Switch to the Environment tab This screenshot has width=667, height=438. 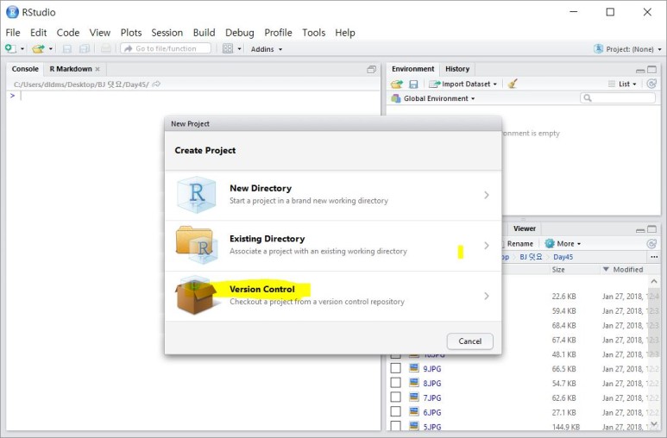[413, 69]
